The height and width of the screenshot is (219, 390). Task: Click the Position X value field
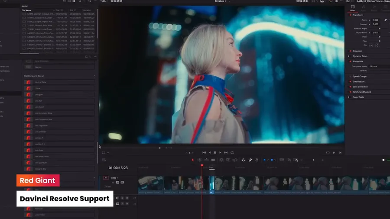click(x=376, y=24)
